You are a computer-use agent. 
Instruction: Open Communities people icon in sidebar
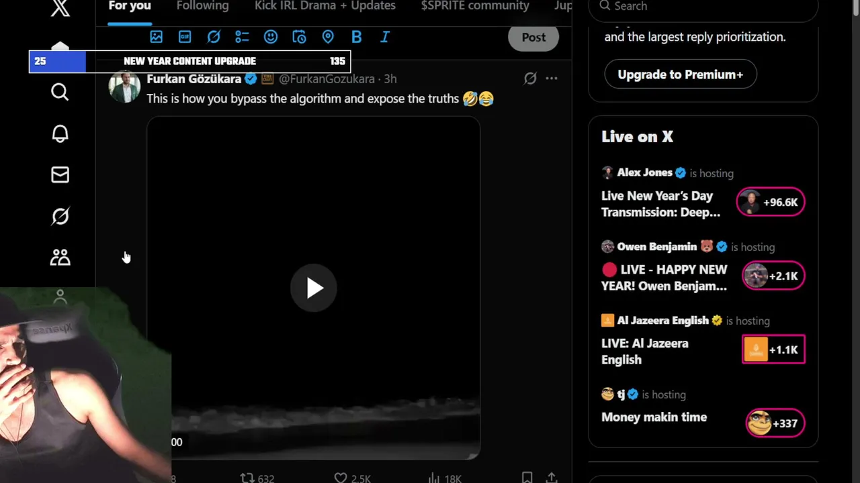tap(60, 258)
